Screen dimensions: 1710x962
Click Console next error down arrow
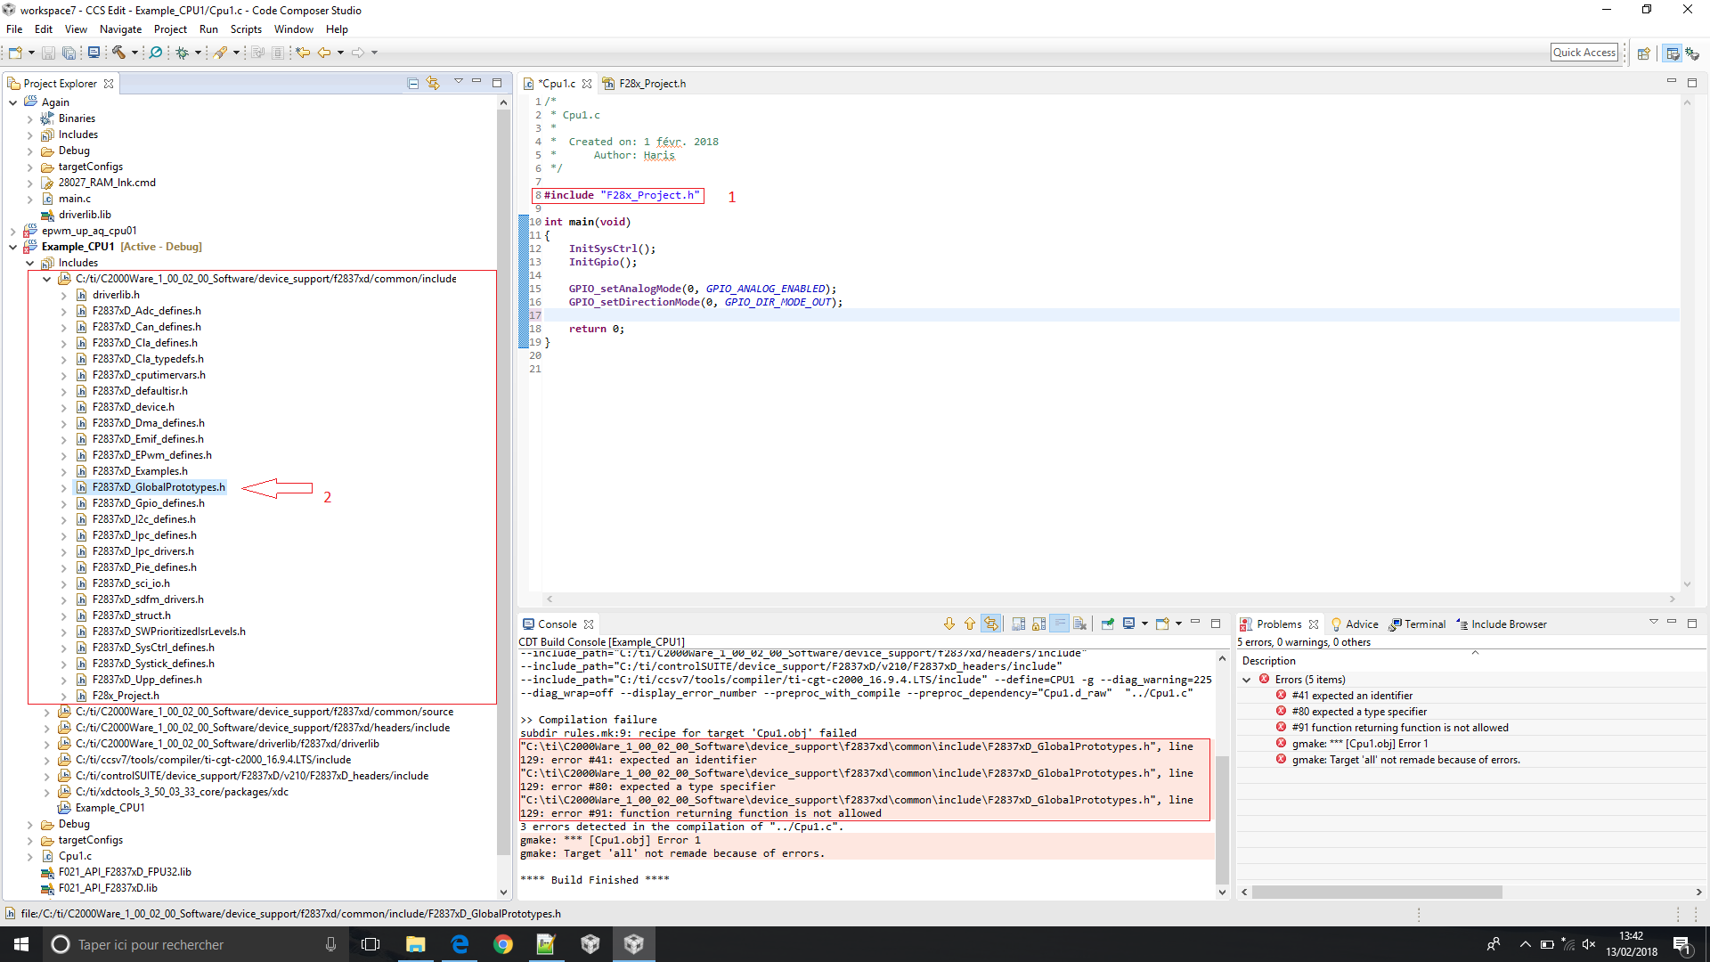949,624
